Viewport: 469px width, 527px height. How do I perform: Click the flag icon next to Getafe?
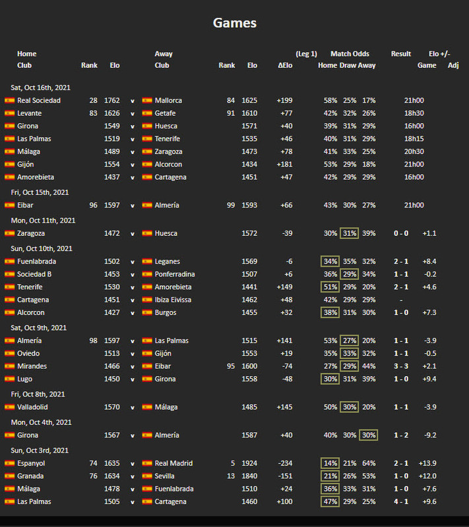(147, 113)
